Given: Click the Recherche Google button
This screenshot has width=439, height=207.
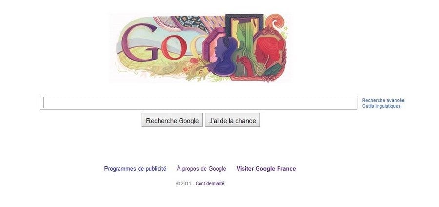Looking at the screenshot, I should coord(172,120).
